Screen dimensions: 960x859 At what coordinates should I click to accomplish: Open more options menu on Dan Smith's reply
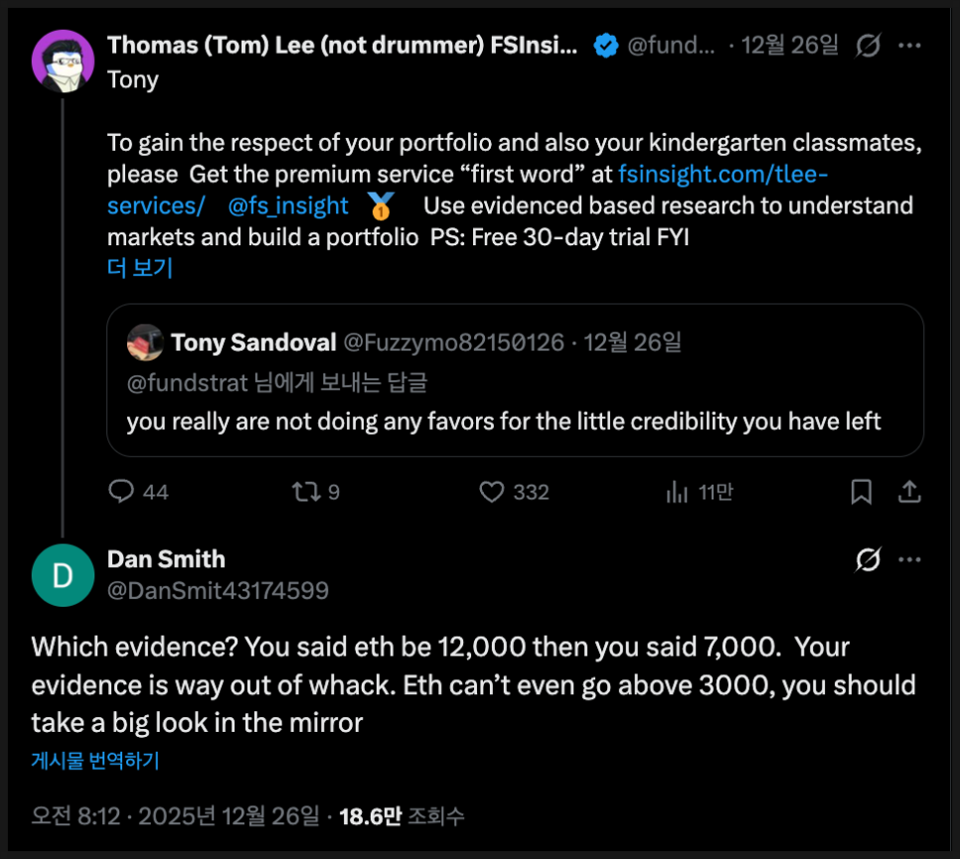coord(909,560)
